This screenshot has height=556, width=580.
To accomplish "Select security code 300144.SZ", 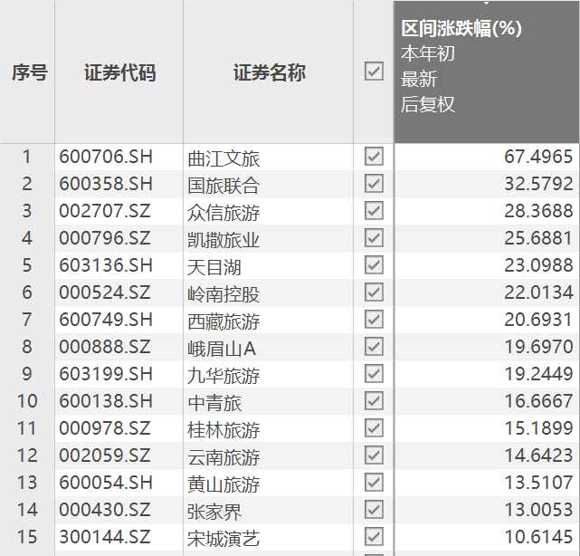I will [x=105, y=537].
